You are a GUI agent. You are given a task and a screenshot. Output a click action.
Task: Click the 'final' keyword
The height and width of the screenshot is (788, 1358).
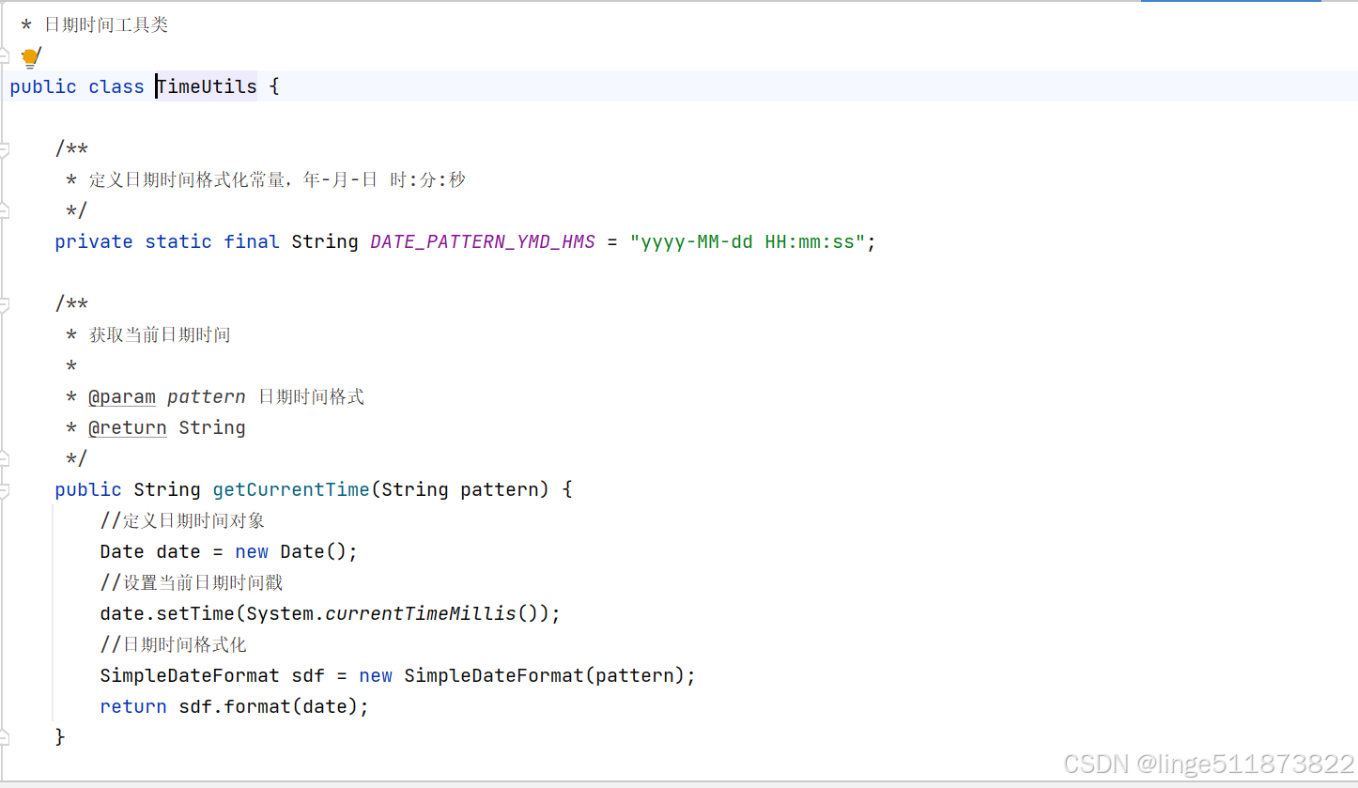[252, 241]
